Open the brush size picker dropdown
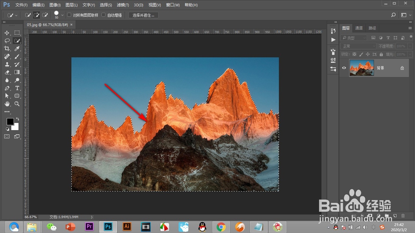This screenshot has height=233, width=415. 62,15
